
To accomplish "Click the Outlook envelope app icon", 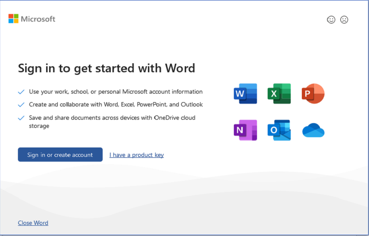I will [x=279, y=130].
